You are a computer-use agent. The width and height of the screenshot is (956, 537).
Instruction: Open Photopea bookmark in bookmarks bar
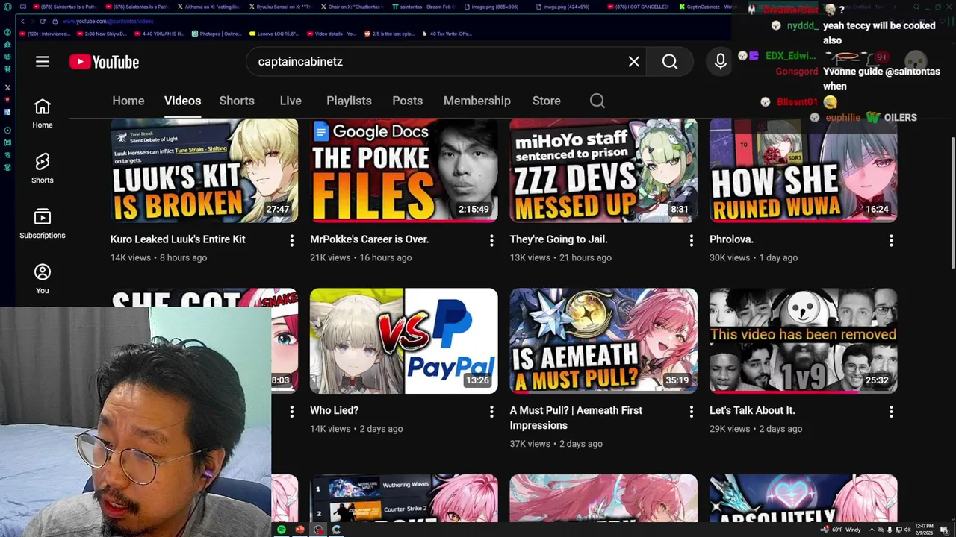[217, 34]
